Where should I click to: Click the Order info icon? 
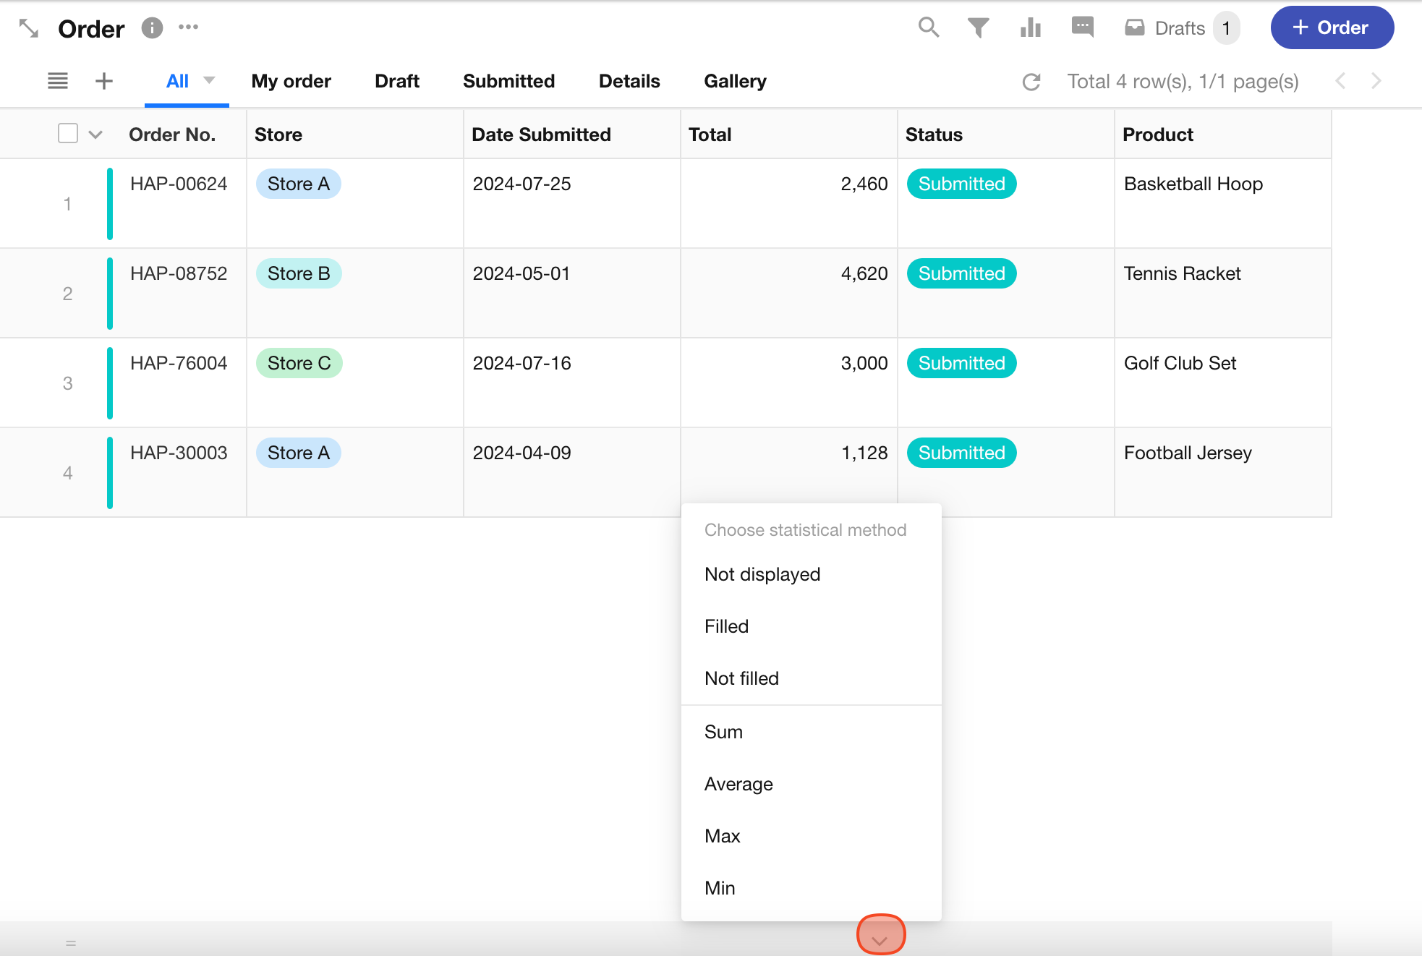[152, 27]
